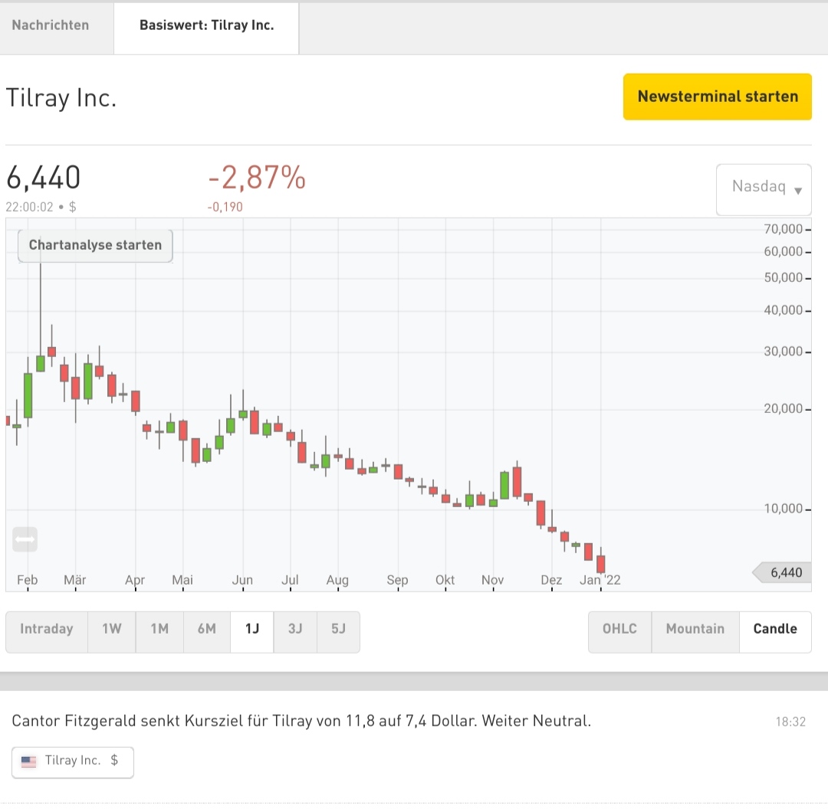This screenshot has width=828, height=809.
Task: Switch to the Nachrichten tab
Action: 50,25
